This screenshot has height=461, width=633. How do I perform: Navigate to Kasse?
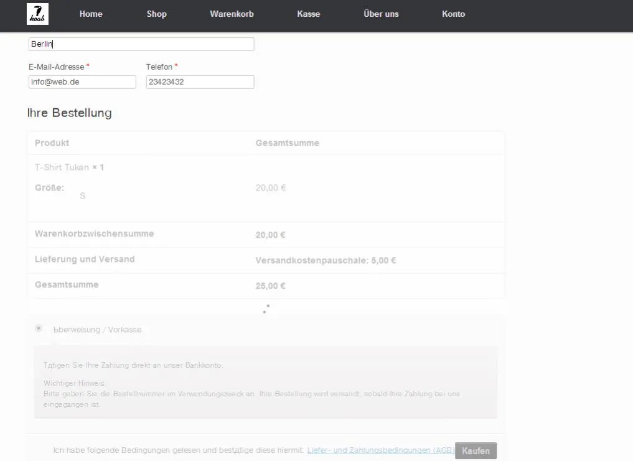coord(309,14)
